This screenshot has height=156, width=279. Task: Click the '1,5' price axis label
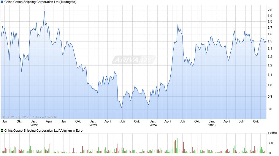[x=270, y=41]
